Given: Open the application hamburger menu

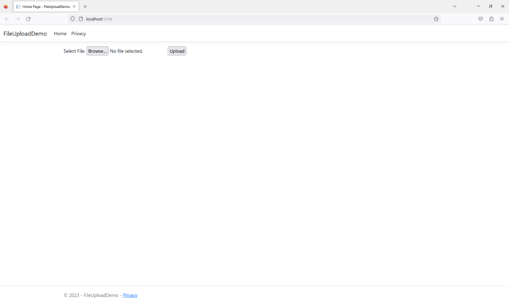Looking at the screenshot, I should click(x=502, y=19).
